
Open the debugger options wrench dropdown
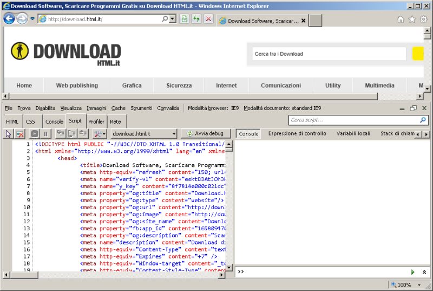coord(100,133)
